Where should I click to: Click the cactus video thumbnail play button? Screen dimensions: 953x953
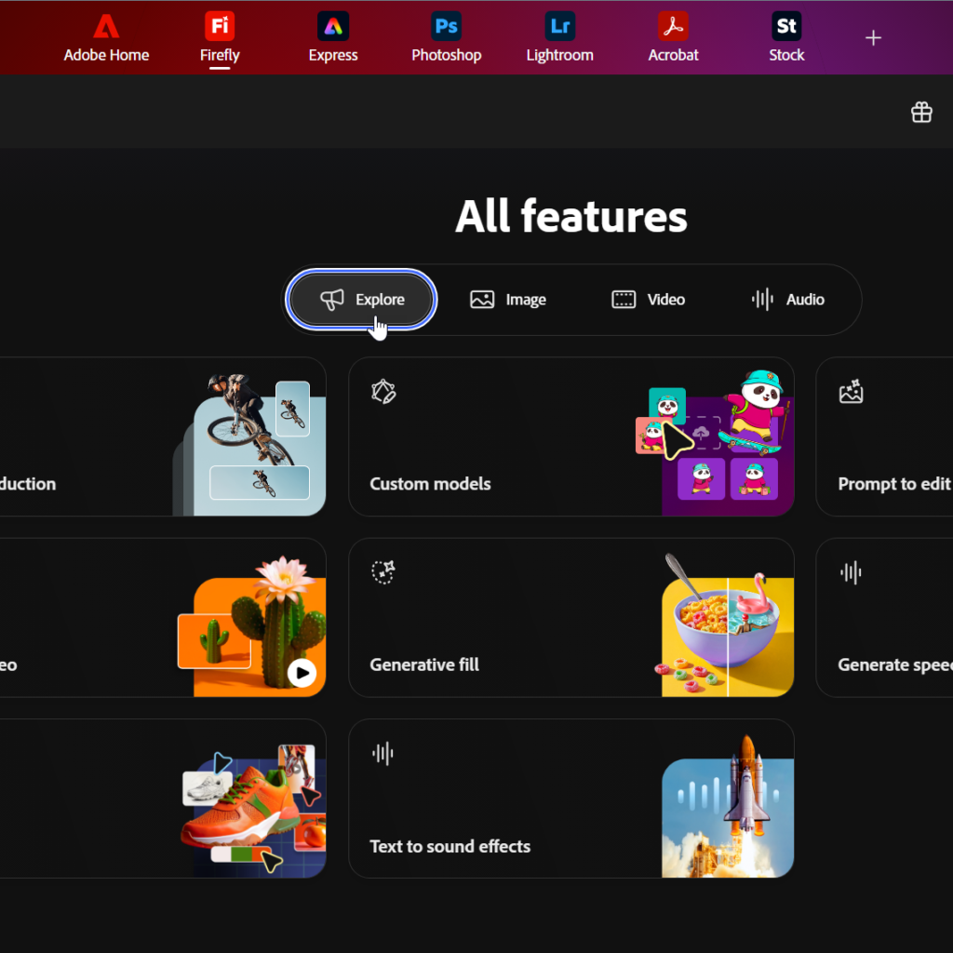pyautogui.click(x=302, y=673)
